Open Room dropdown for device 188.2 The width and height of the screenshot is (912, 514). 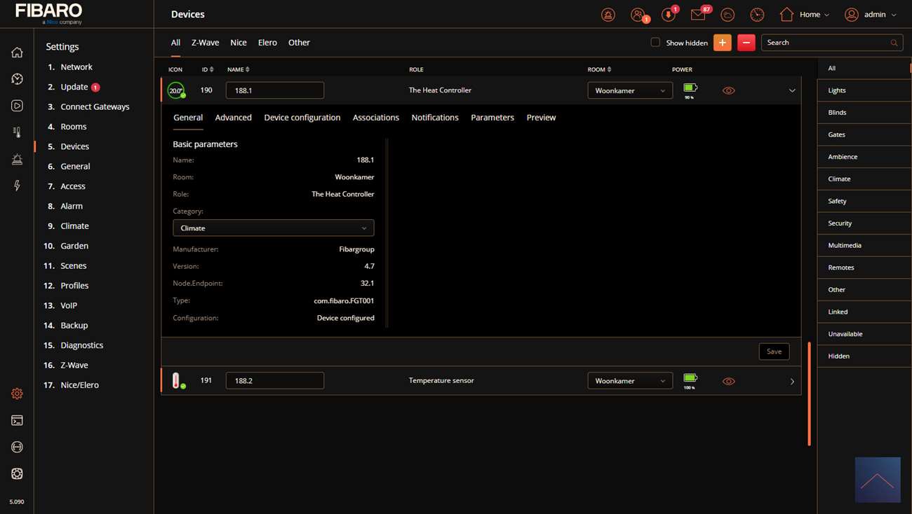pos(629,381)
